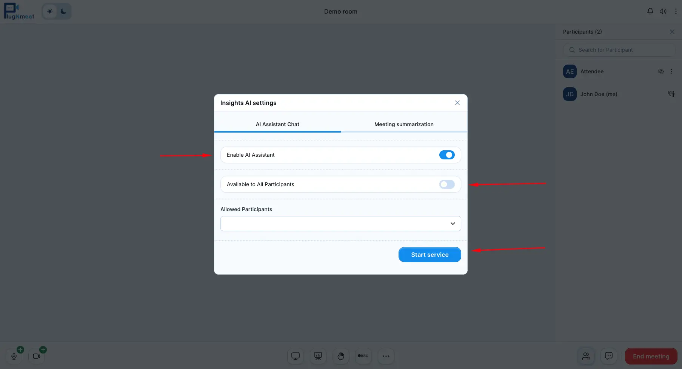Switch to dark mode moon icon
This screenshot has width=682, height=369.
63,11
